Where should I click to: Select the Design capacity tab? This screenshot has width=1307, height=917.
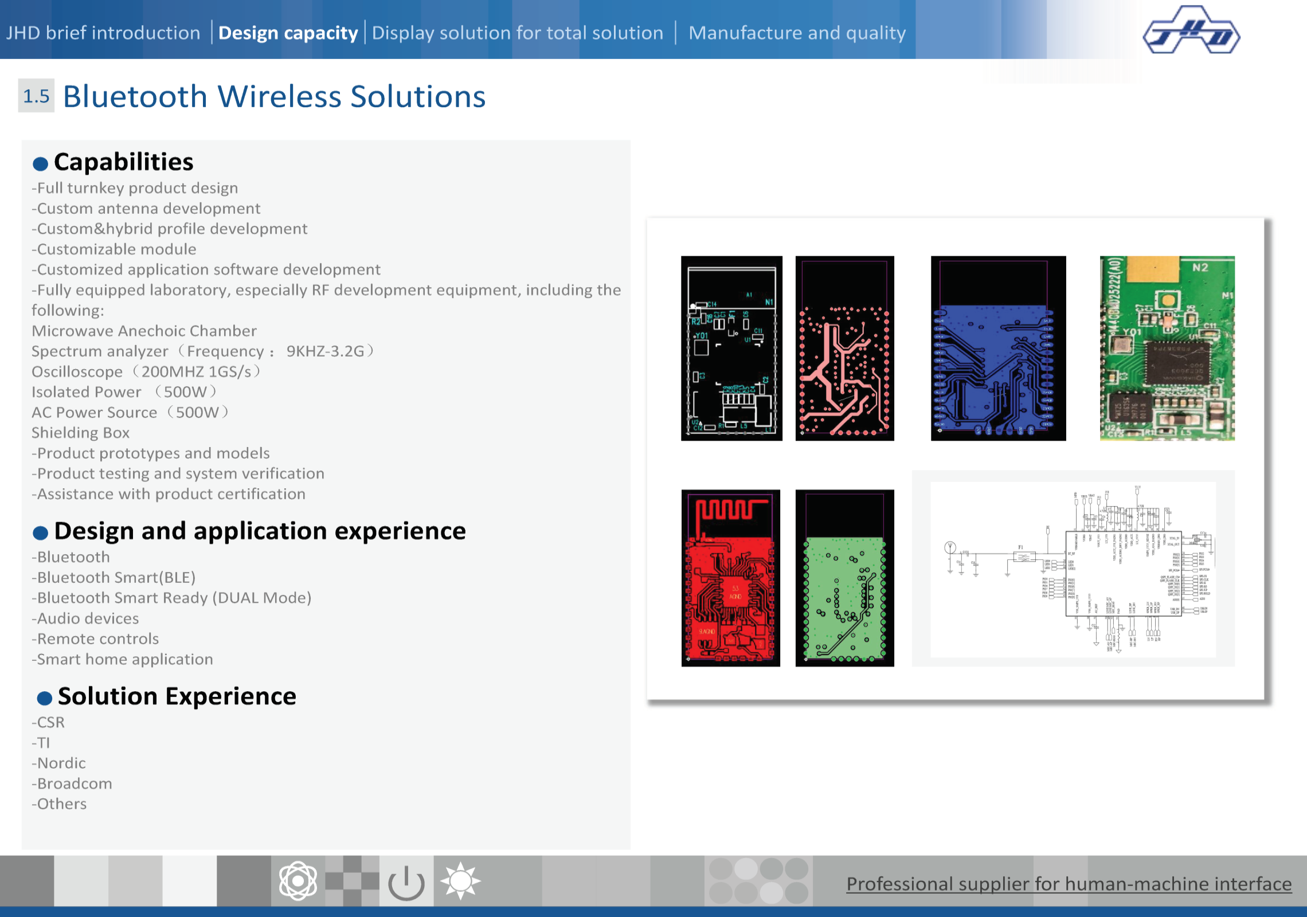[288, 33]
